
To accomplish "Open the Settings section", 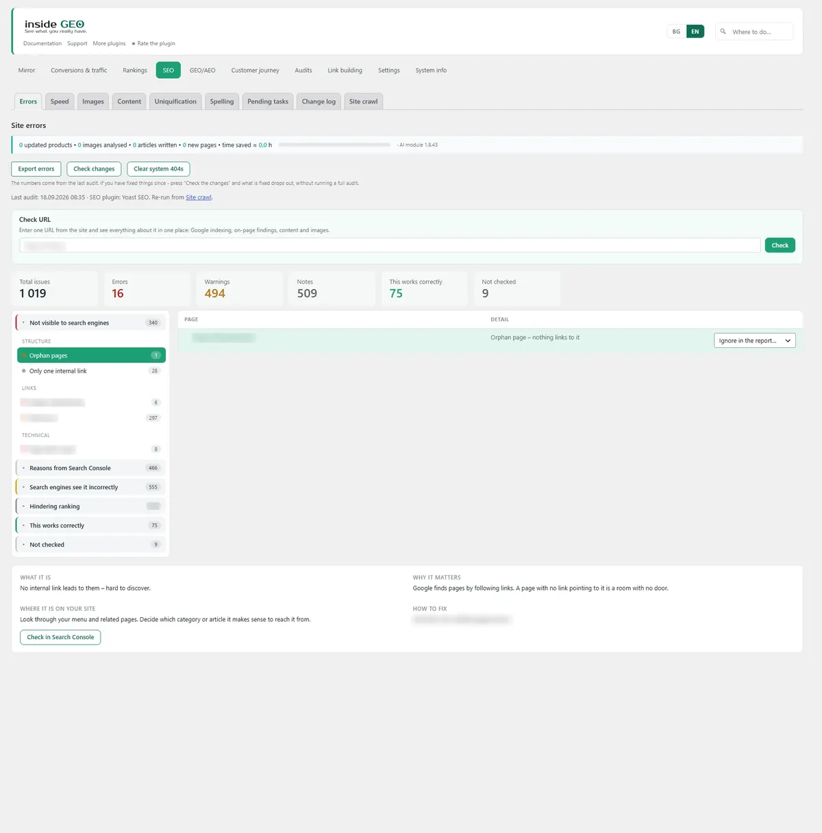I will [389, 70].
